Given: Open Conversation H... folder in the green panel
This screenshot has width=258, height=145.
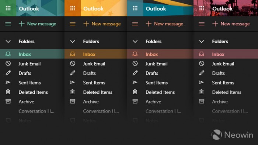Looking at the screenshot, I should pyautogui.click(x=36, y=111).
